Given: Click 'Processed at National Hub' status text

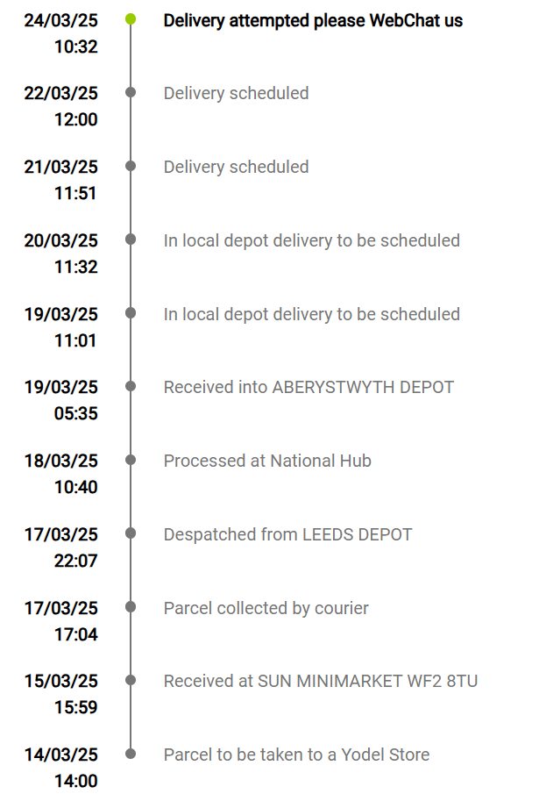Looking at the screenshot, I should click(267, 461).
